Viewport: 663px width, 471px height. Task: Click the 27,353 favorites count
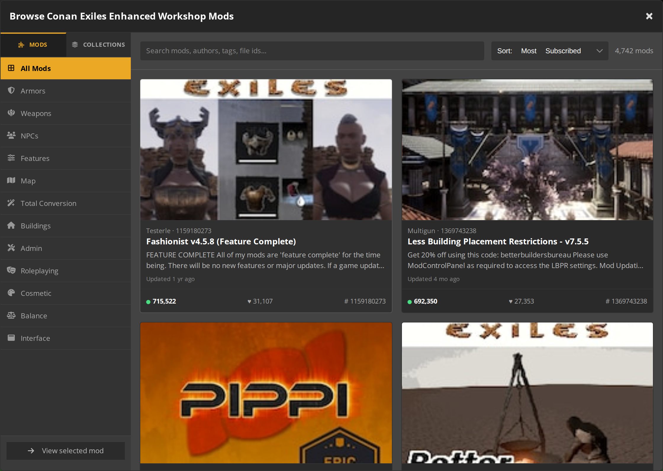521,301
